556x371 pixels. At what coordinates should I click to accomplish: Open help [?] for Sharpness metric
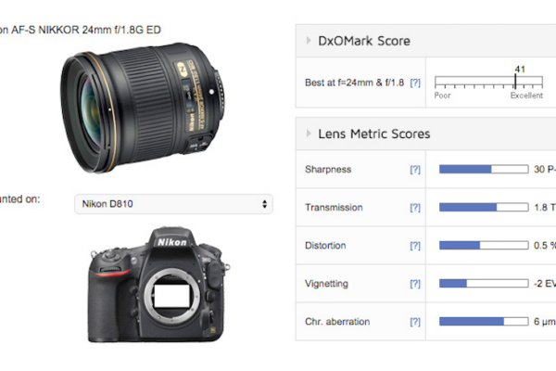coord(415,170)
